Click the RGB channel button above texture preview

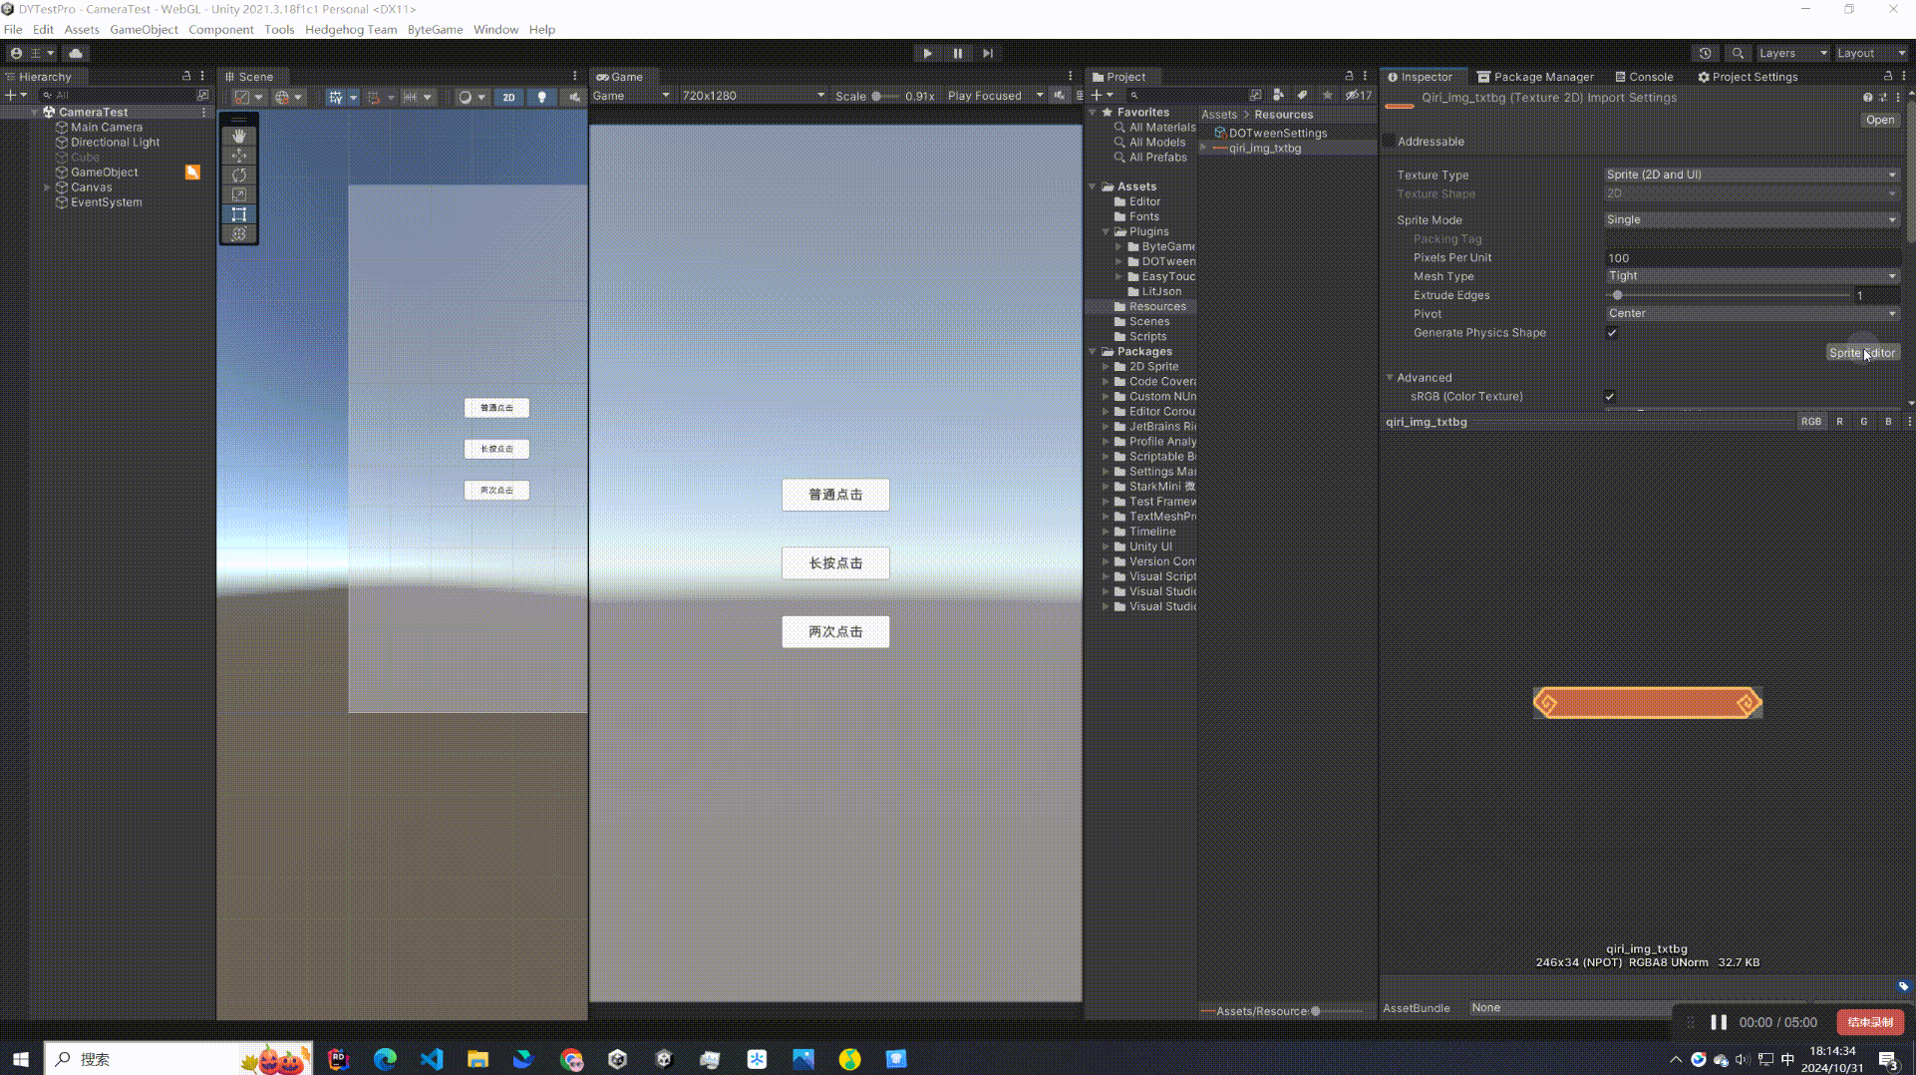point(1811,421)
